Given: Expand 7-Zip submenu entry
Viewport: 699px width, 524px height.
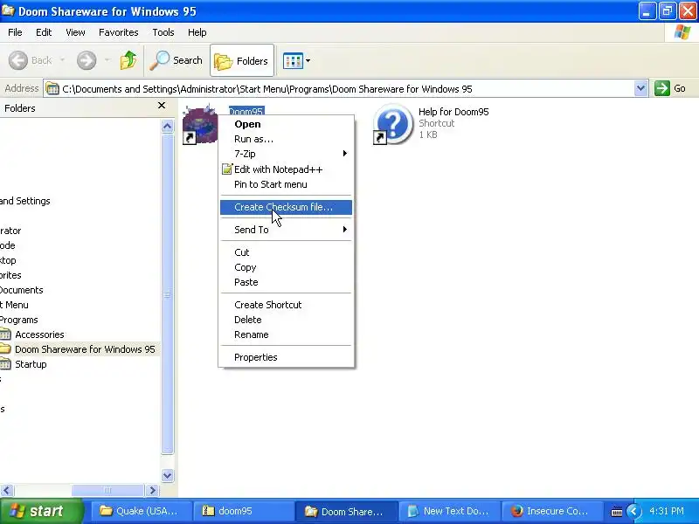Looking at the screenshot, I should click(x=287, y=154).
